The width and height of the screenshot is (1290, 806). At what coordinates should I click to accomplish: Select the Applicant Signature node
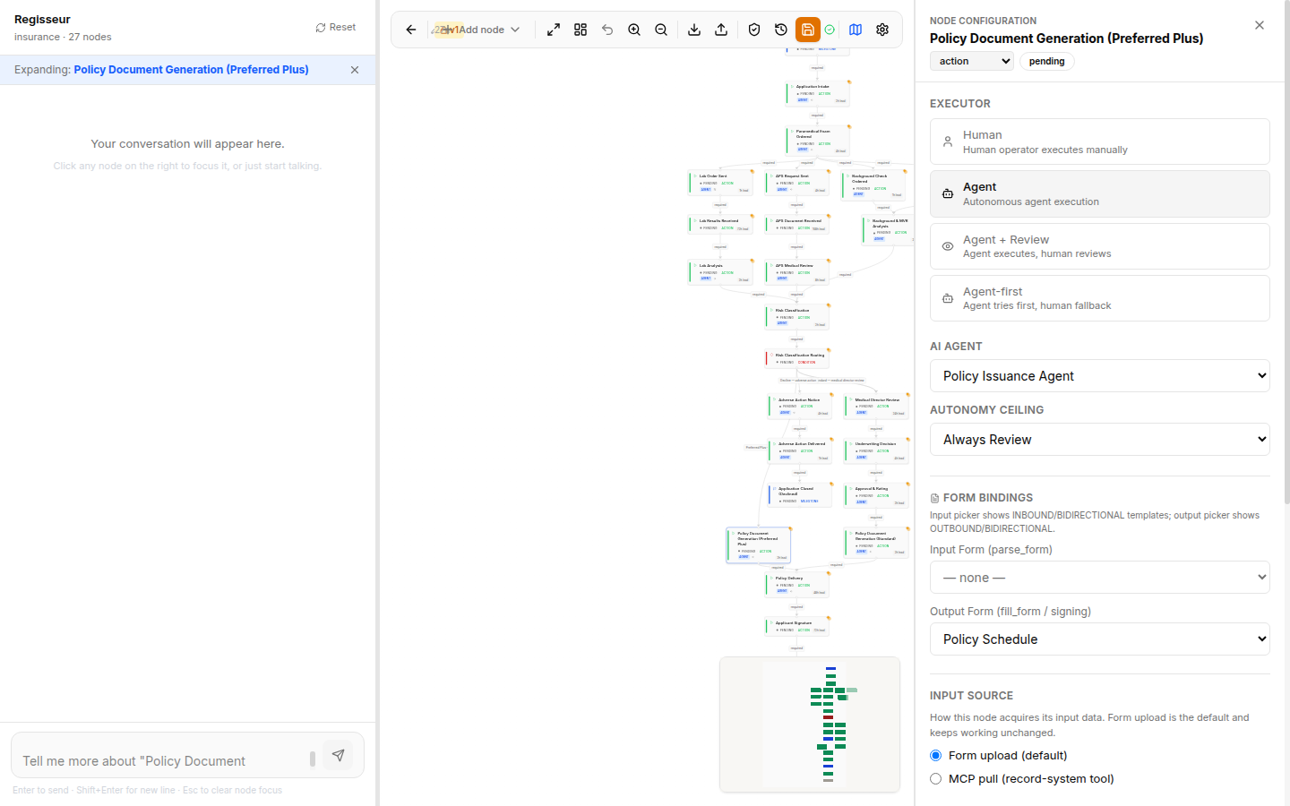[797, 626]
